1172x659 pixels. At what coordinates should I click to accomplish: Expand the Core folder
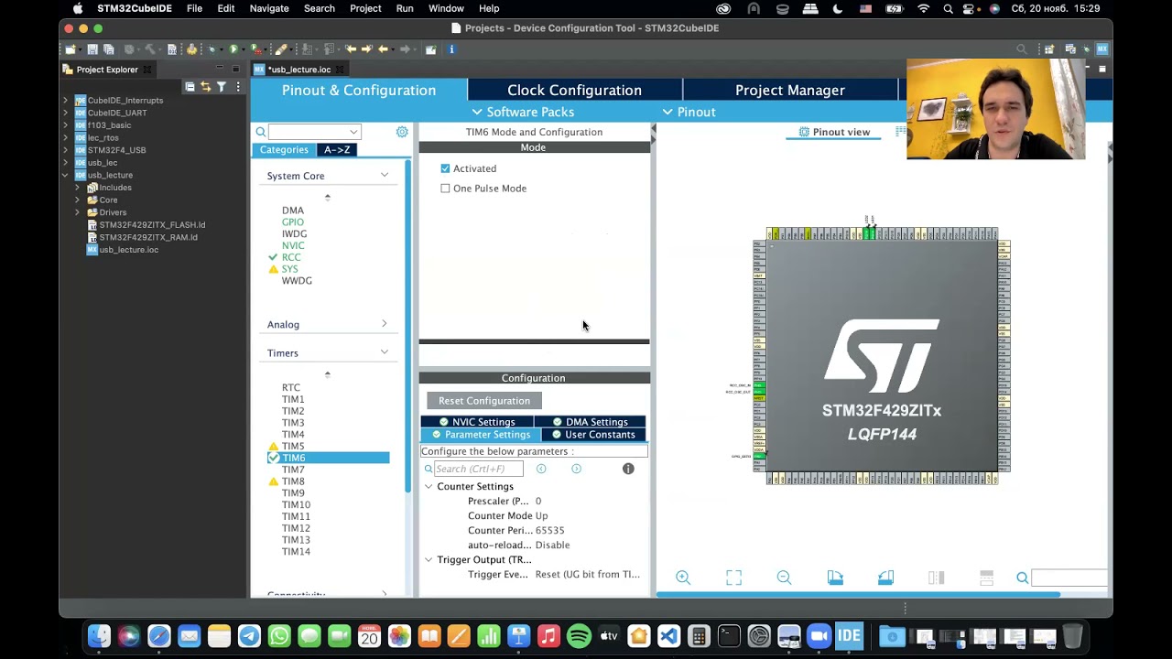[78, 200]
